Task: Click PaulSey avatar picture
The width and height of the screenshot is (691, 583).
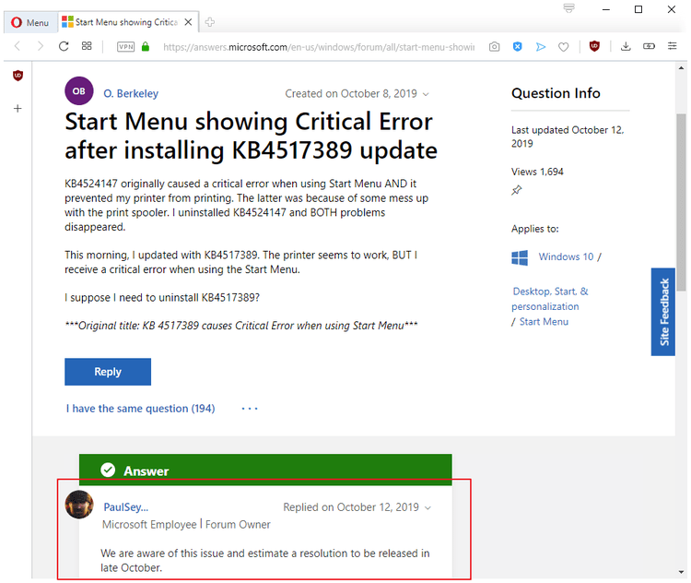Action: click(x=79, y=505)
